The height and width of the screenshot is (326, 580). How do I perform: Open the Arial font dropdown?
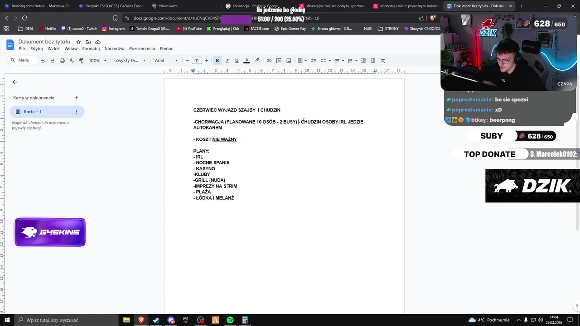pyautogui.click(x=166, y=61)
